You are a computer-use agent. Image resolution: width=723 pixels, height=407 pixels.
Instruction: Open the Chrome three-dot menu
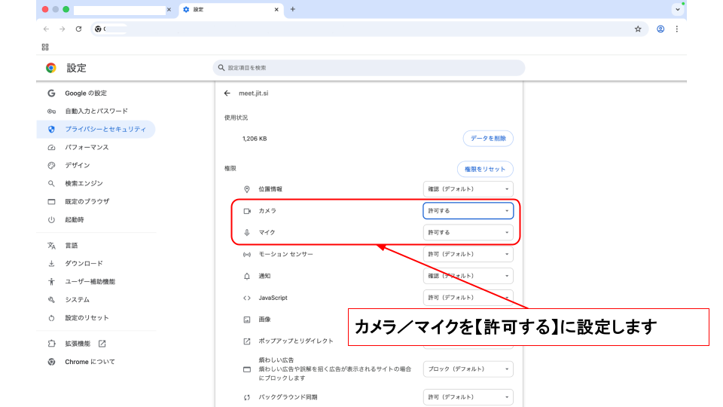point(676,29)
